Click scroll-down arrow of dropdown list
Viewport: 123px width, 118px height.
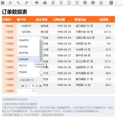point(41,75)
